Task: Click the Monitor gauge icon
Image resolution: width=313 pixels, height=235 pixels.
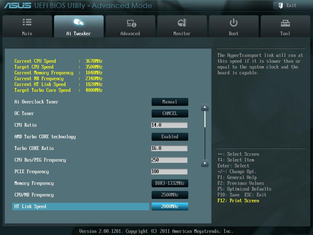Action: (182, 23)
